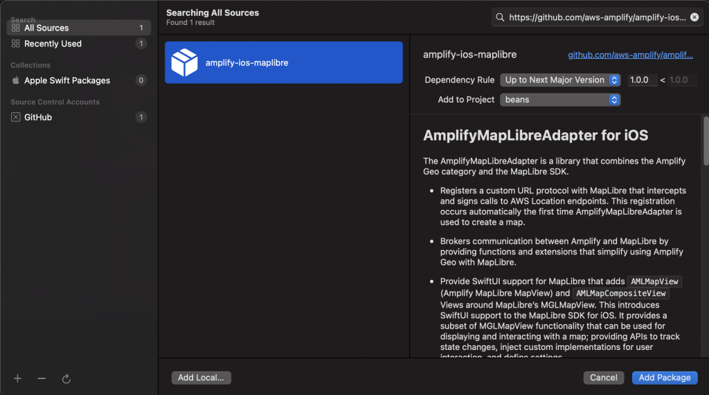Cancel adding the package

pos(603,378)
